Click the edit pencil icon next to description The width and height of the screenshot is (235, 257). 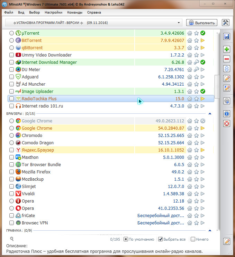pos(226,241)
